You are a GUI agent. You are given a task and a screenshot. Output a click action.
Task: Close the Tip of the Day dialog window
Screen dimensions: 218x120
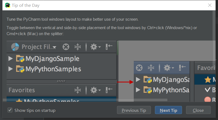click(210, 5)
